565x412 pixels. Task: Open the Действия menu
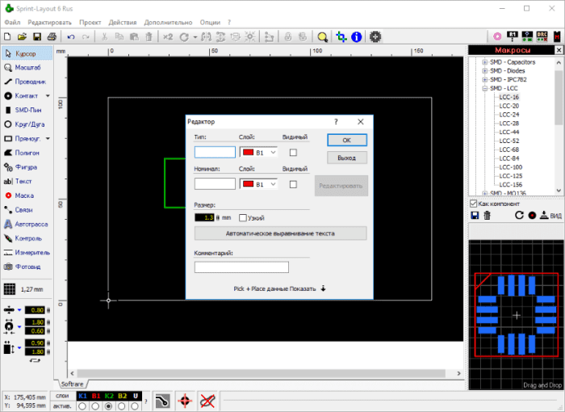[123, 23]
